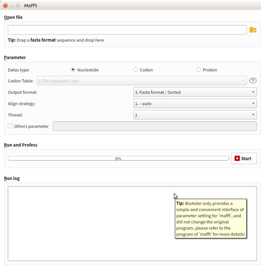Click the fasta format tip text
This screenshot has height=266, width=261.
56,40
